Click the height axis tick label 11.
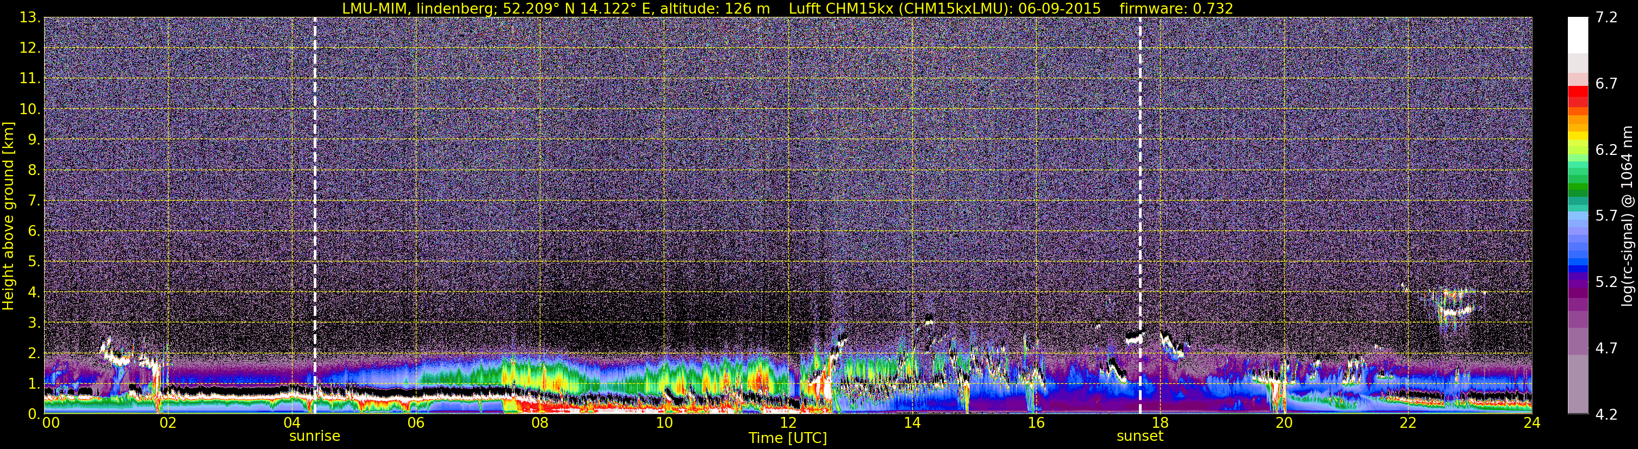The image size is (1638, 449). point(29,79)
